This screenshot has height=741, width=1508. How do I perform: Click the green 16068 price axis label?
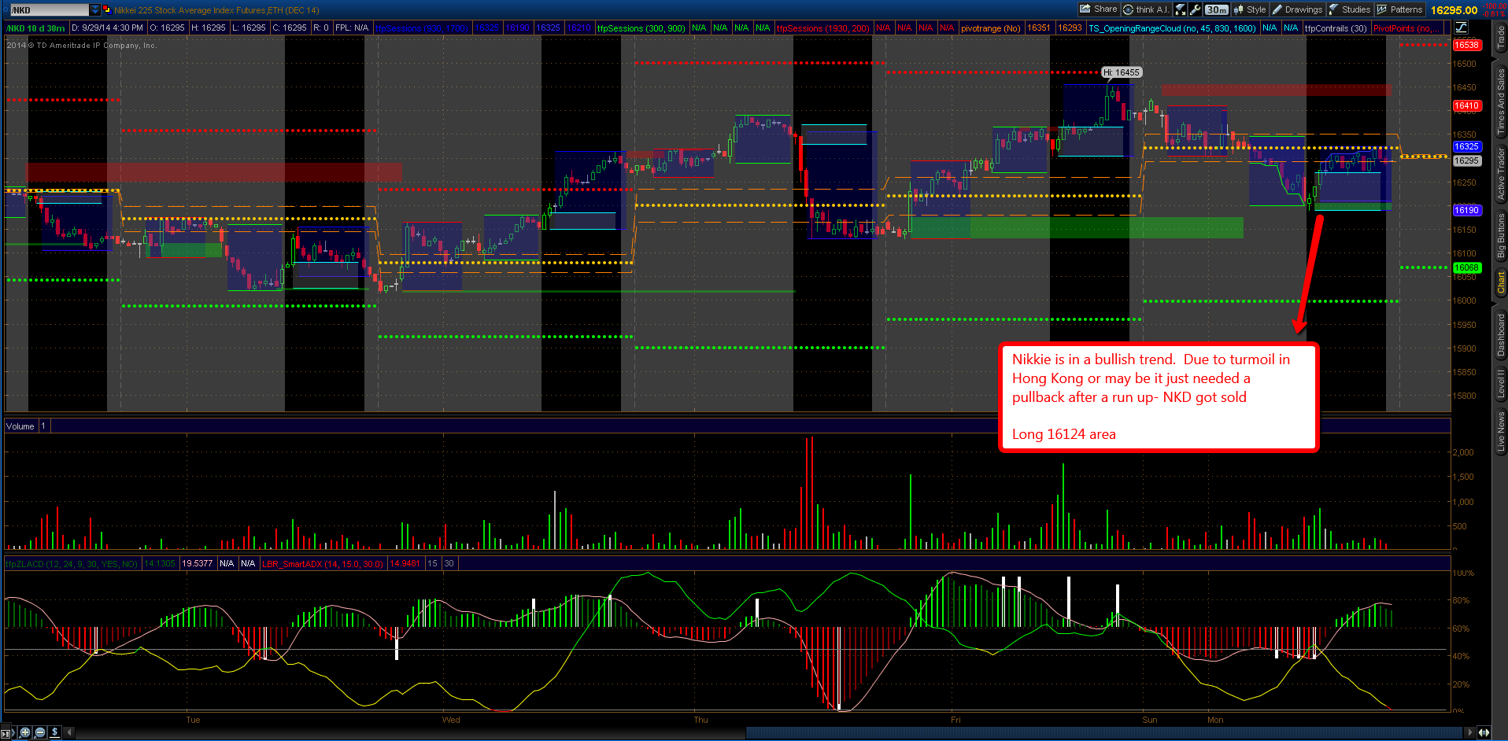[x=1466, y=267]
